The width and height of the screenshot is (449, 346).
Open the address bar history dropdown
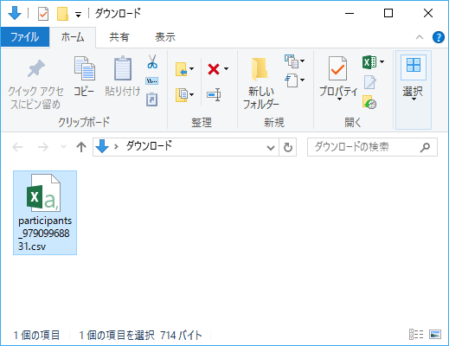click(271, 148)
